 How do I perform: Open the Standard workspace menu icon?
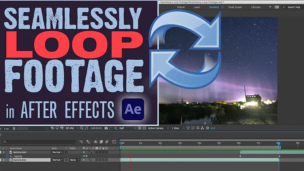(x=223, y=7)
